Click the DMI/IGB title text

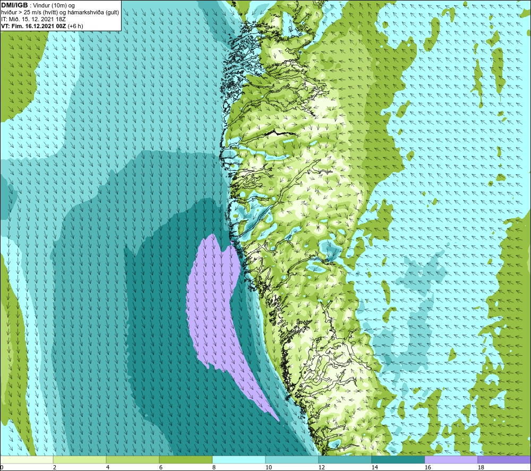pyautogui.click(x=14, y=5)
